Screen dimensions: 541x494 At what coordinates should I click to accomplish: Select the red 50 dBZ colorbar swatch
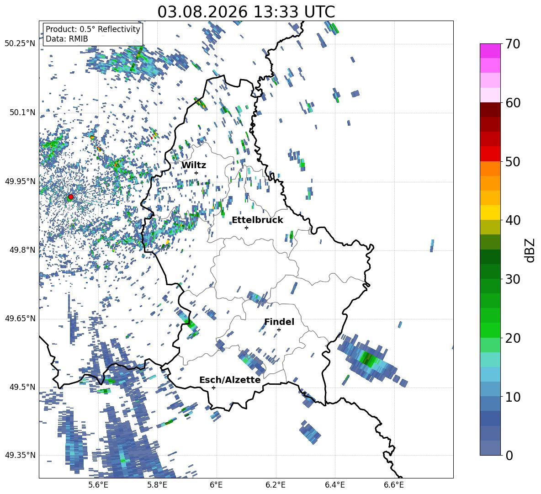click(490, 154)
